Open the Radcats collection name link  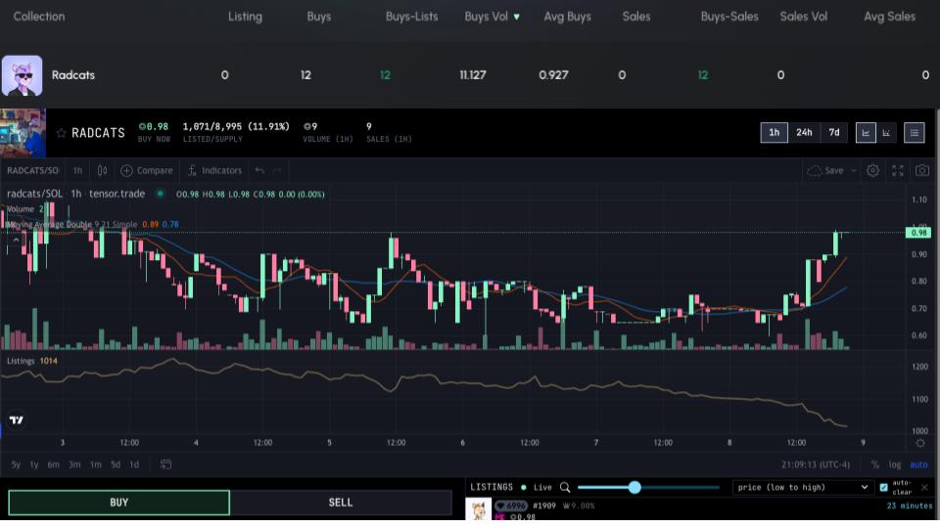pyautogui.click(x=73, y=75)
